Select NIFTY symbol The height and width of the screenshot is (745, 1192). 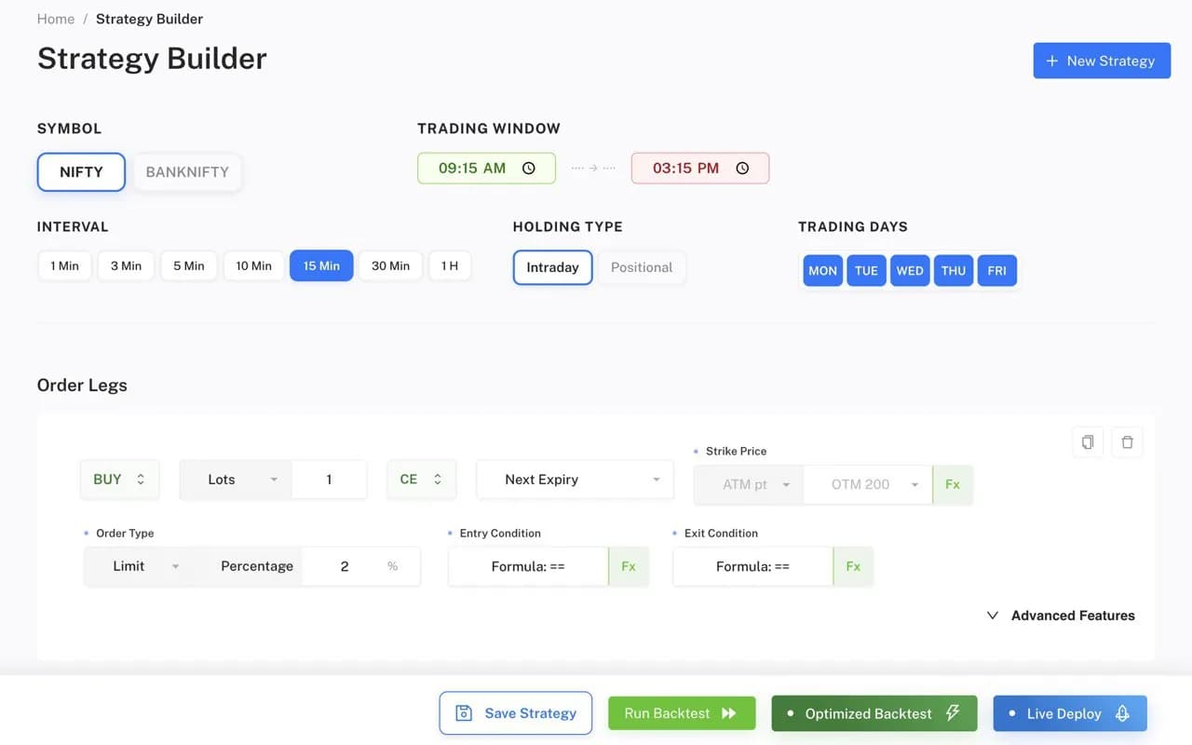(81, 172)
